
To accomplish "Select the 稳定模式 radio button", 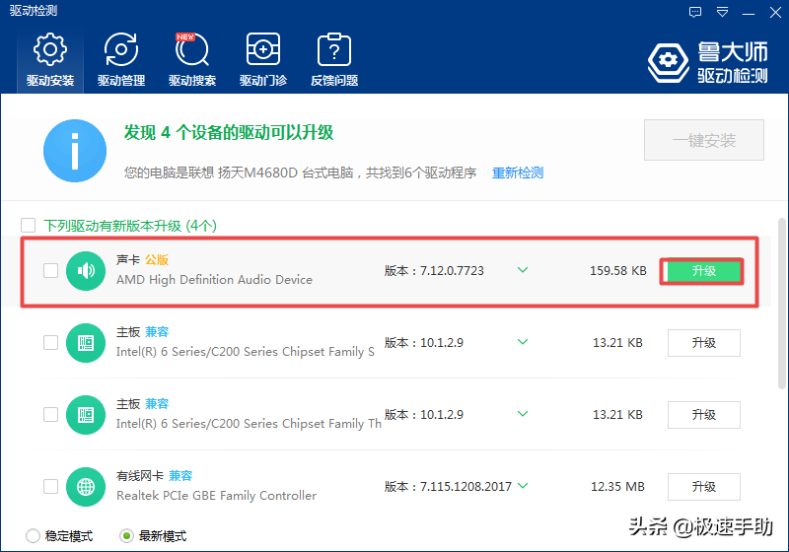I will click(x=34, y=536).
